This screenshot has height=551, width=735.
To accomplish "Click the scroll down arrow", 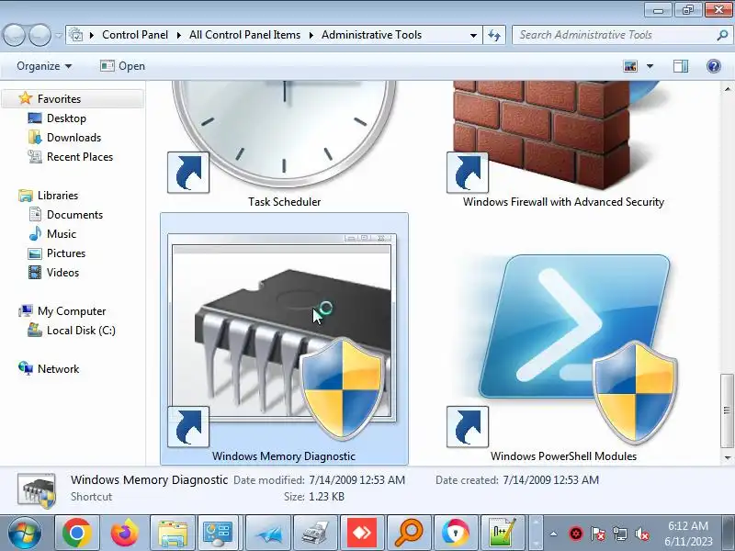I will pos(727,457).
